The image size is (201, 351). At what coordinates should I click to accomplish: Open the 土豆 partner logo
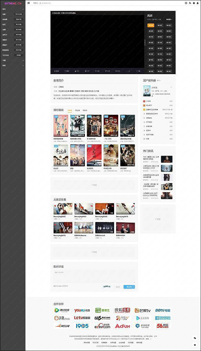point(62,318)
